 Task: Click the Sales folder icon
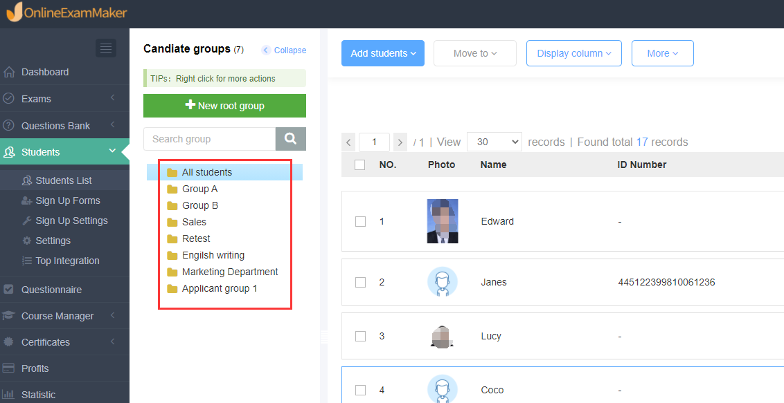click(x=172, y=222)
